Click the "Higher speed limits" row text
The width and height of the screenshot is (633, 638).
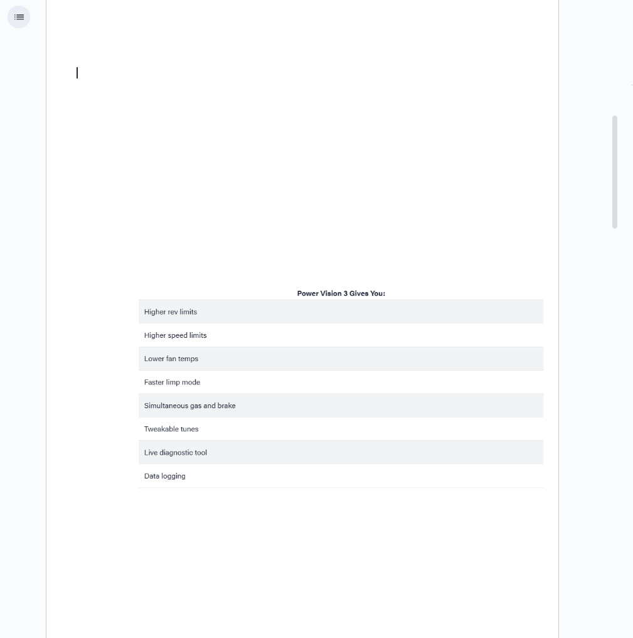point(175,335)
